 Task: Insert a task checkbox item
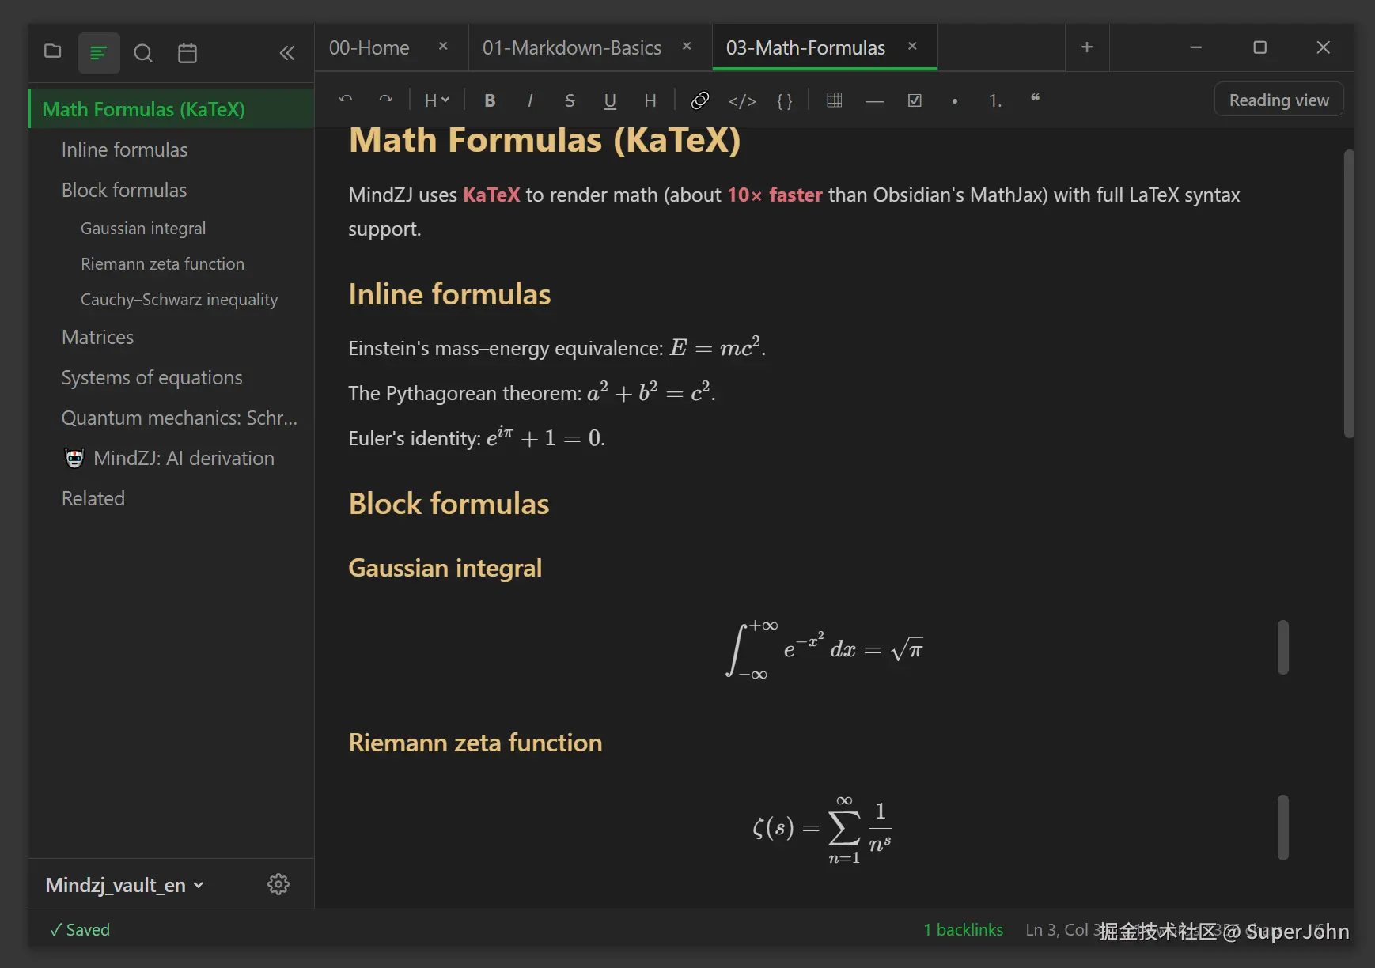tap(915, 100)
